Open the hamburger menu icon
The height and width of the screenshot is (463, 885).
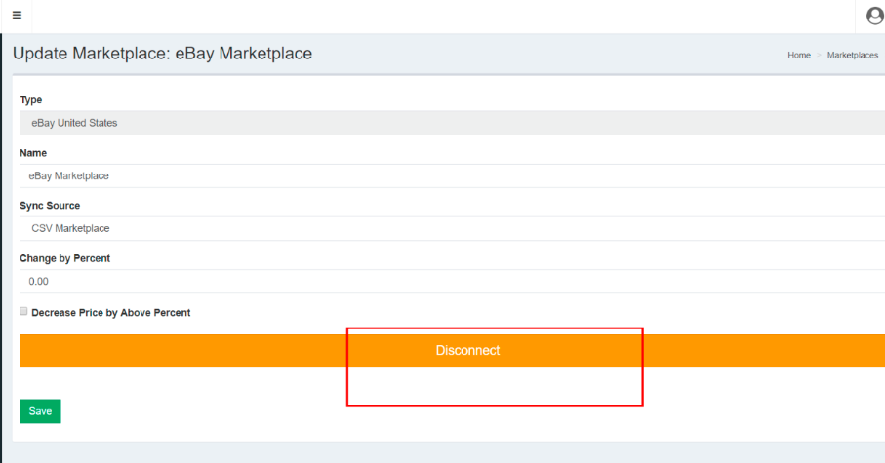click(17, 16)
